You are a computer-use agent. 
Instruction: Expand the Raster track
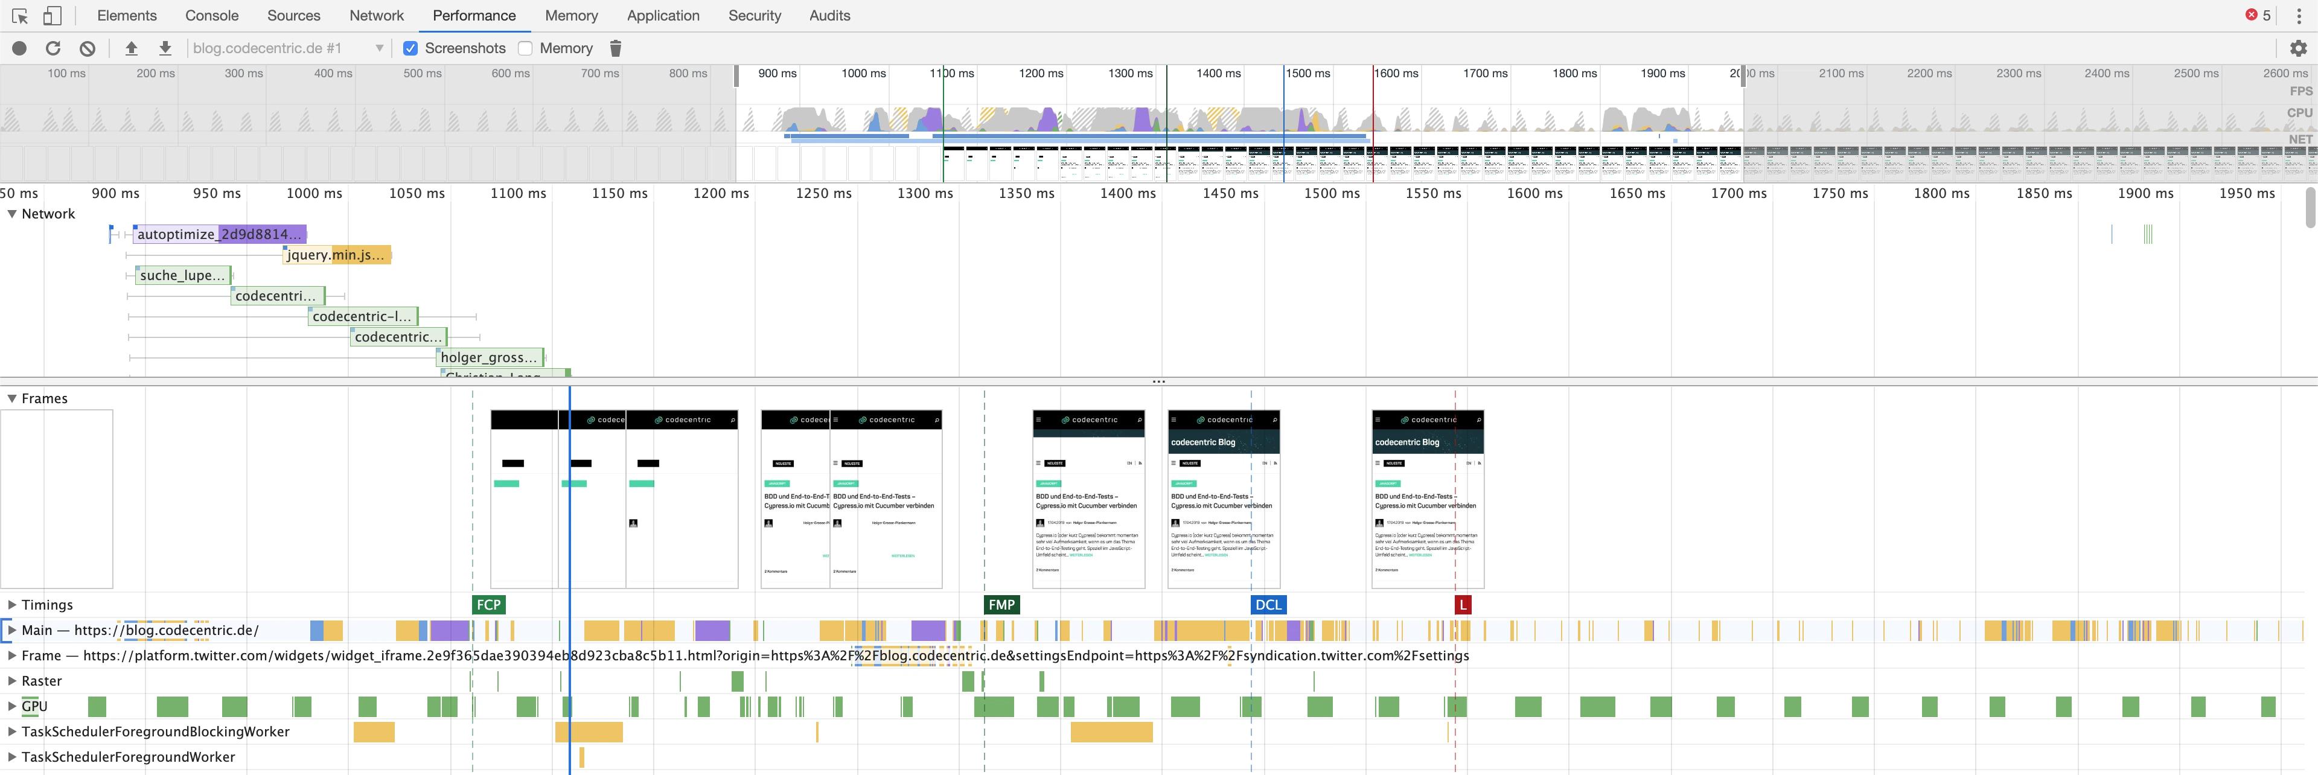11,681
